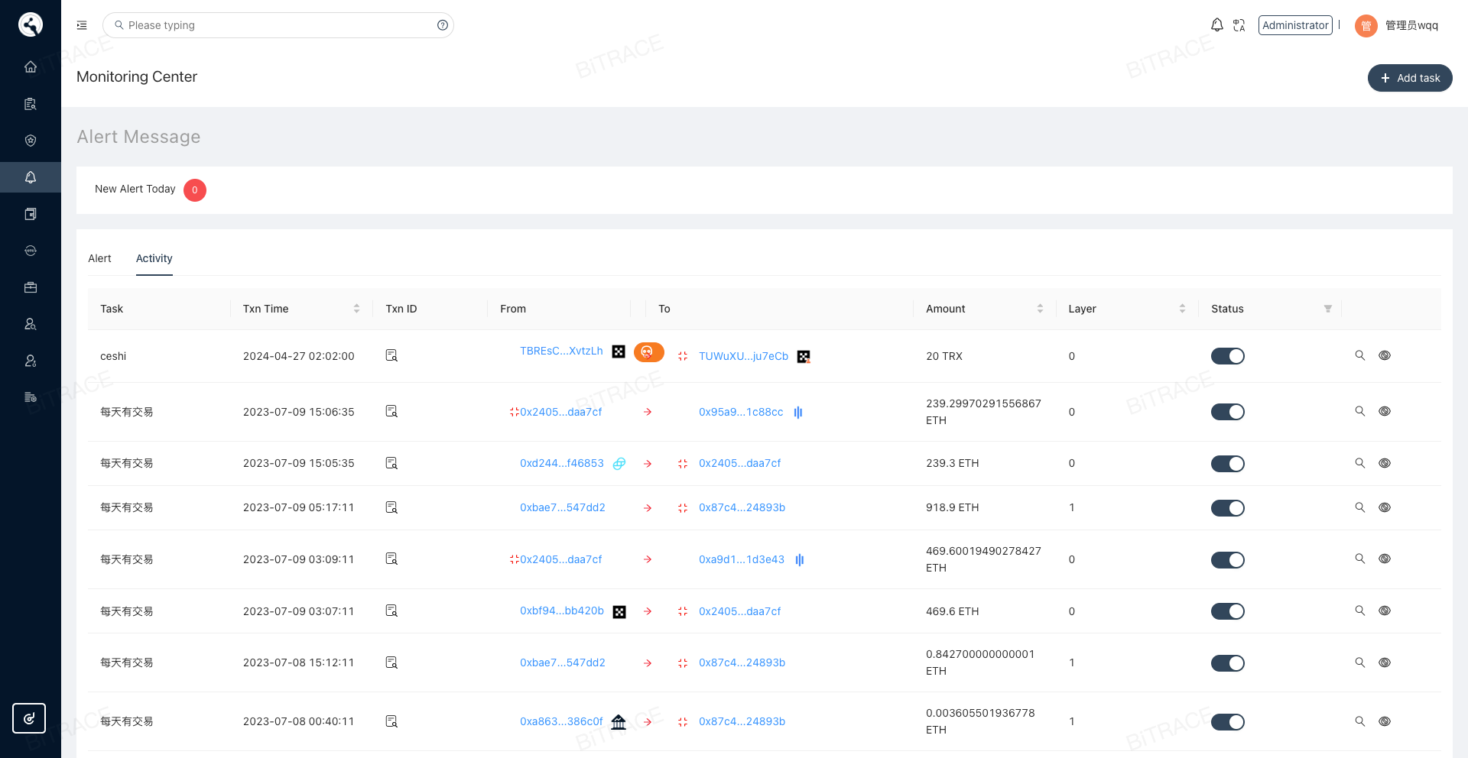Image resolution: width=1468 pixels, height=758 pixels.
Task: Open the list settings sidebar icon
Action: point(31,397)
